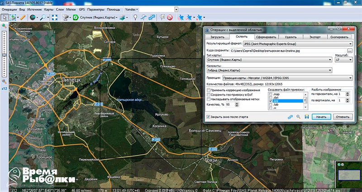Open the 'Проекция' Mercator dropdown
362x192 pixels.
point(287,78)
